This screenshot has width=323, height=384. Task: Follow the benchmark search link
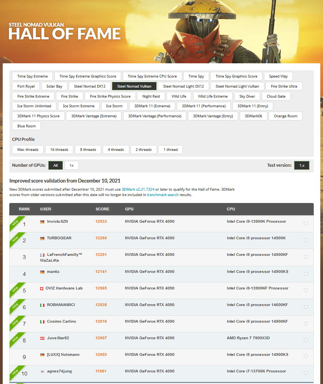pos(162,195)
